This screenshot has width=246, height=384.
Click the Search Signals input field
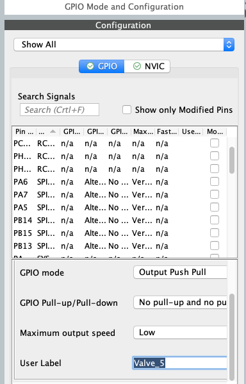(60, 110)
